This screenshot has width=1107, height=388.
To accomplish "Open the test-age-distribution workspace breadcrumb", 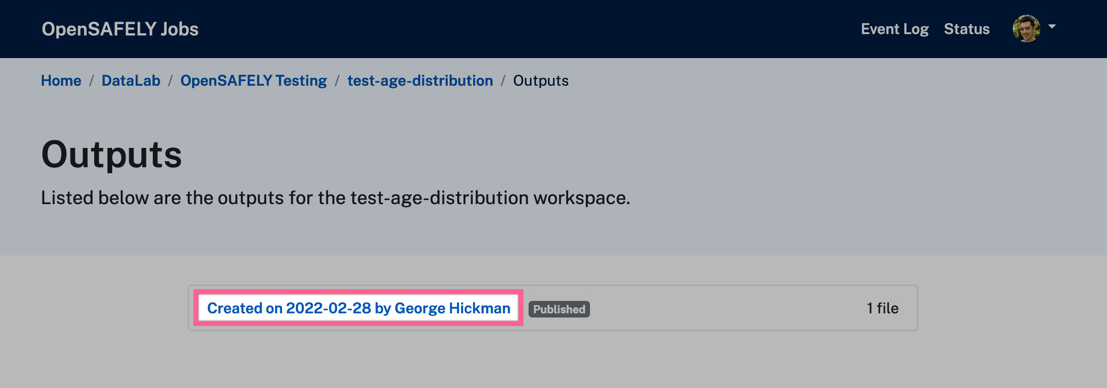I will tap(420, 81).
